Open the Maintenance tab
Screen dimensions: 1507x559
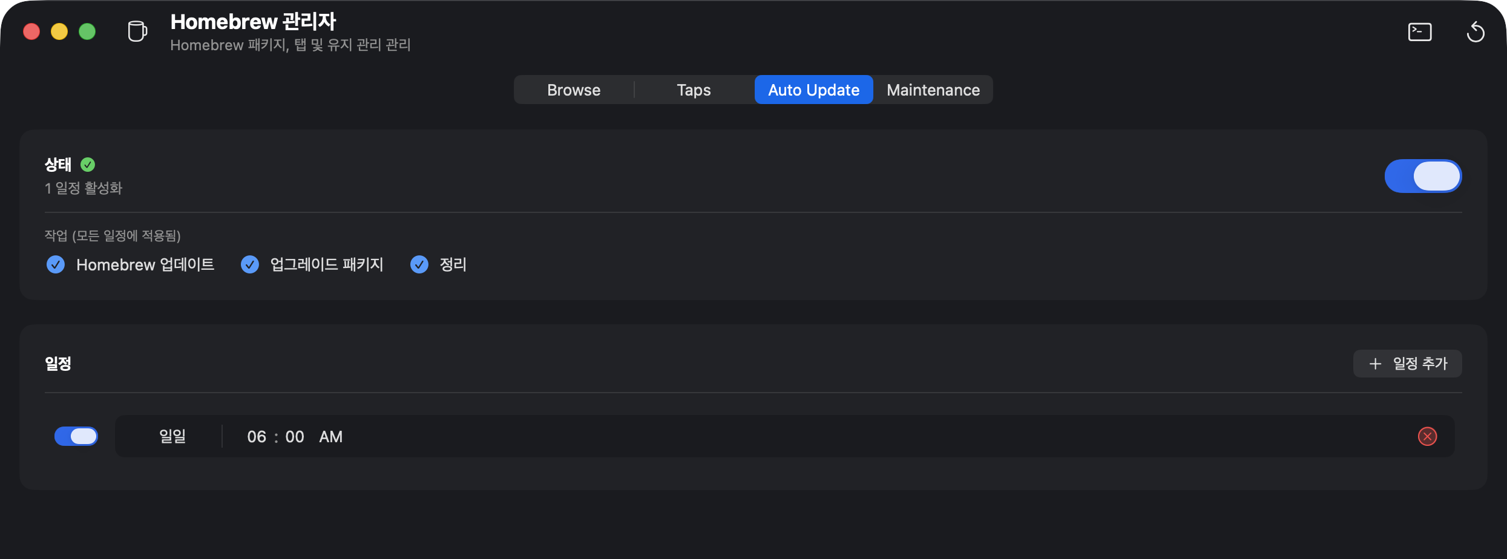933,90
